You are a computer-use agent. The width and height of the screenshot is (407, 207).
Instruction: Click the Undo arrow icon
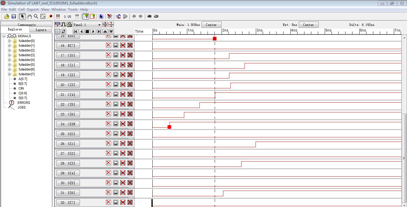pyautogui.click(x=118, y=16)
